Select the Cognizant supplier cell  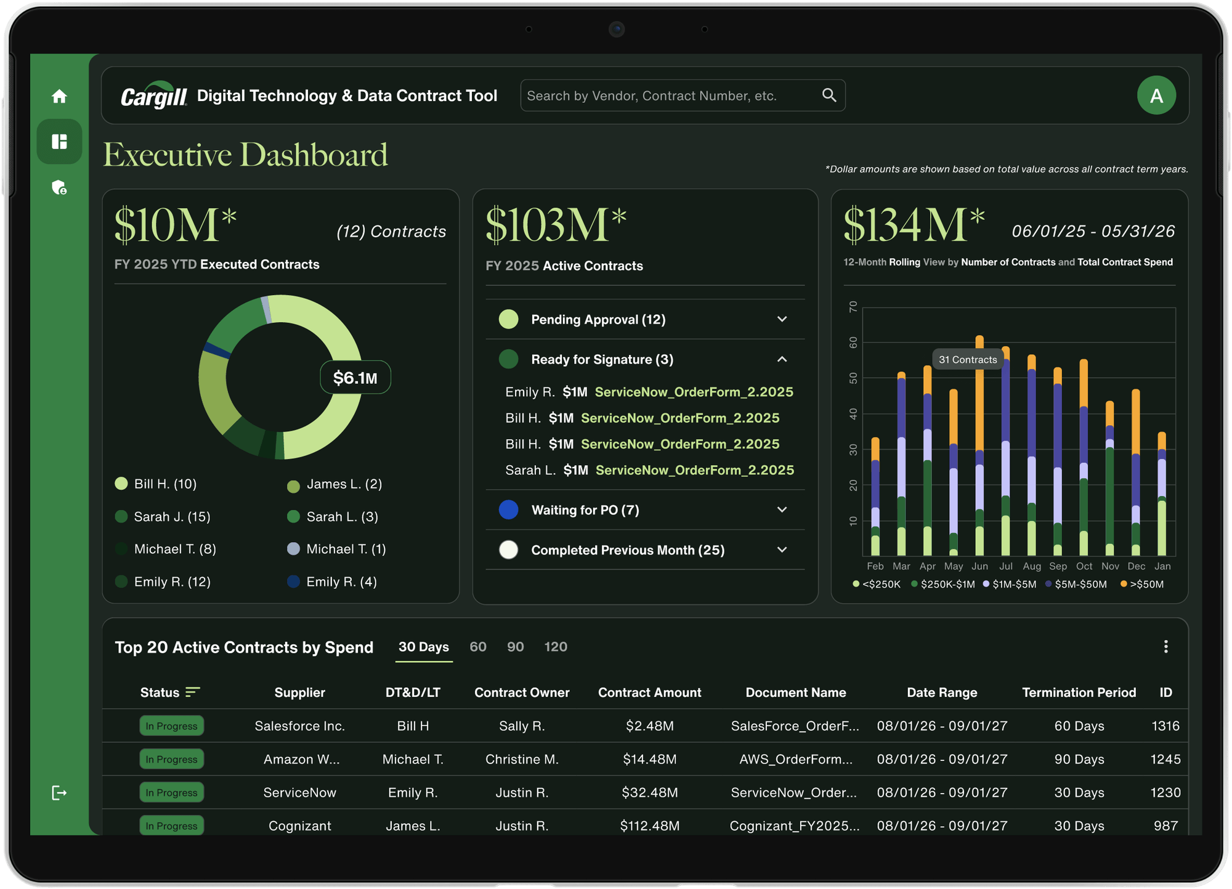point(299,826)
